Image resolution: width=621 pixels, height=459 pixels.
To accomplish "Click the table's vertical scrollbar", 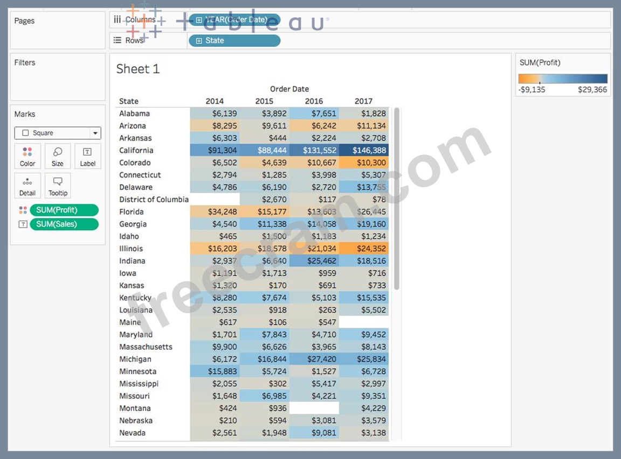I will 396,199.
